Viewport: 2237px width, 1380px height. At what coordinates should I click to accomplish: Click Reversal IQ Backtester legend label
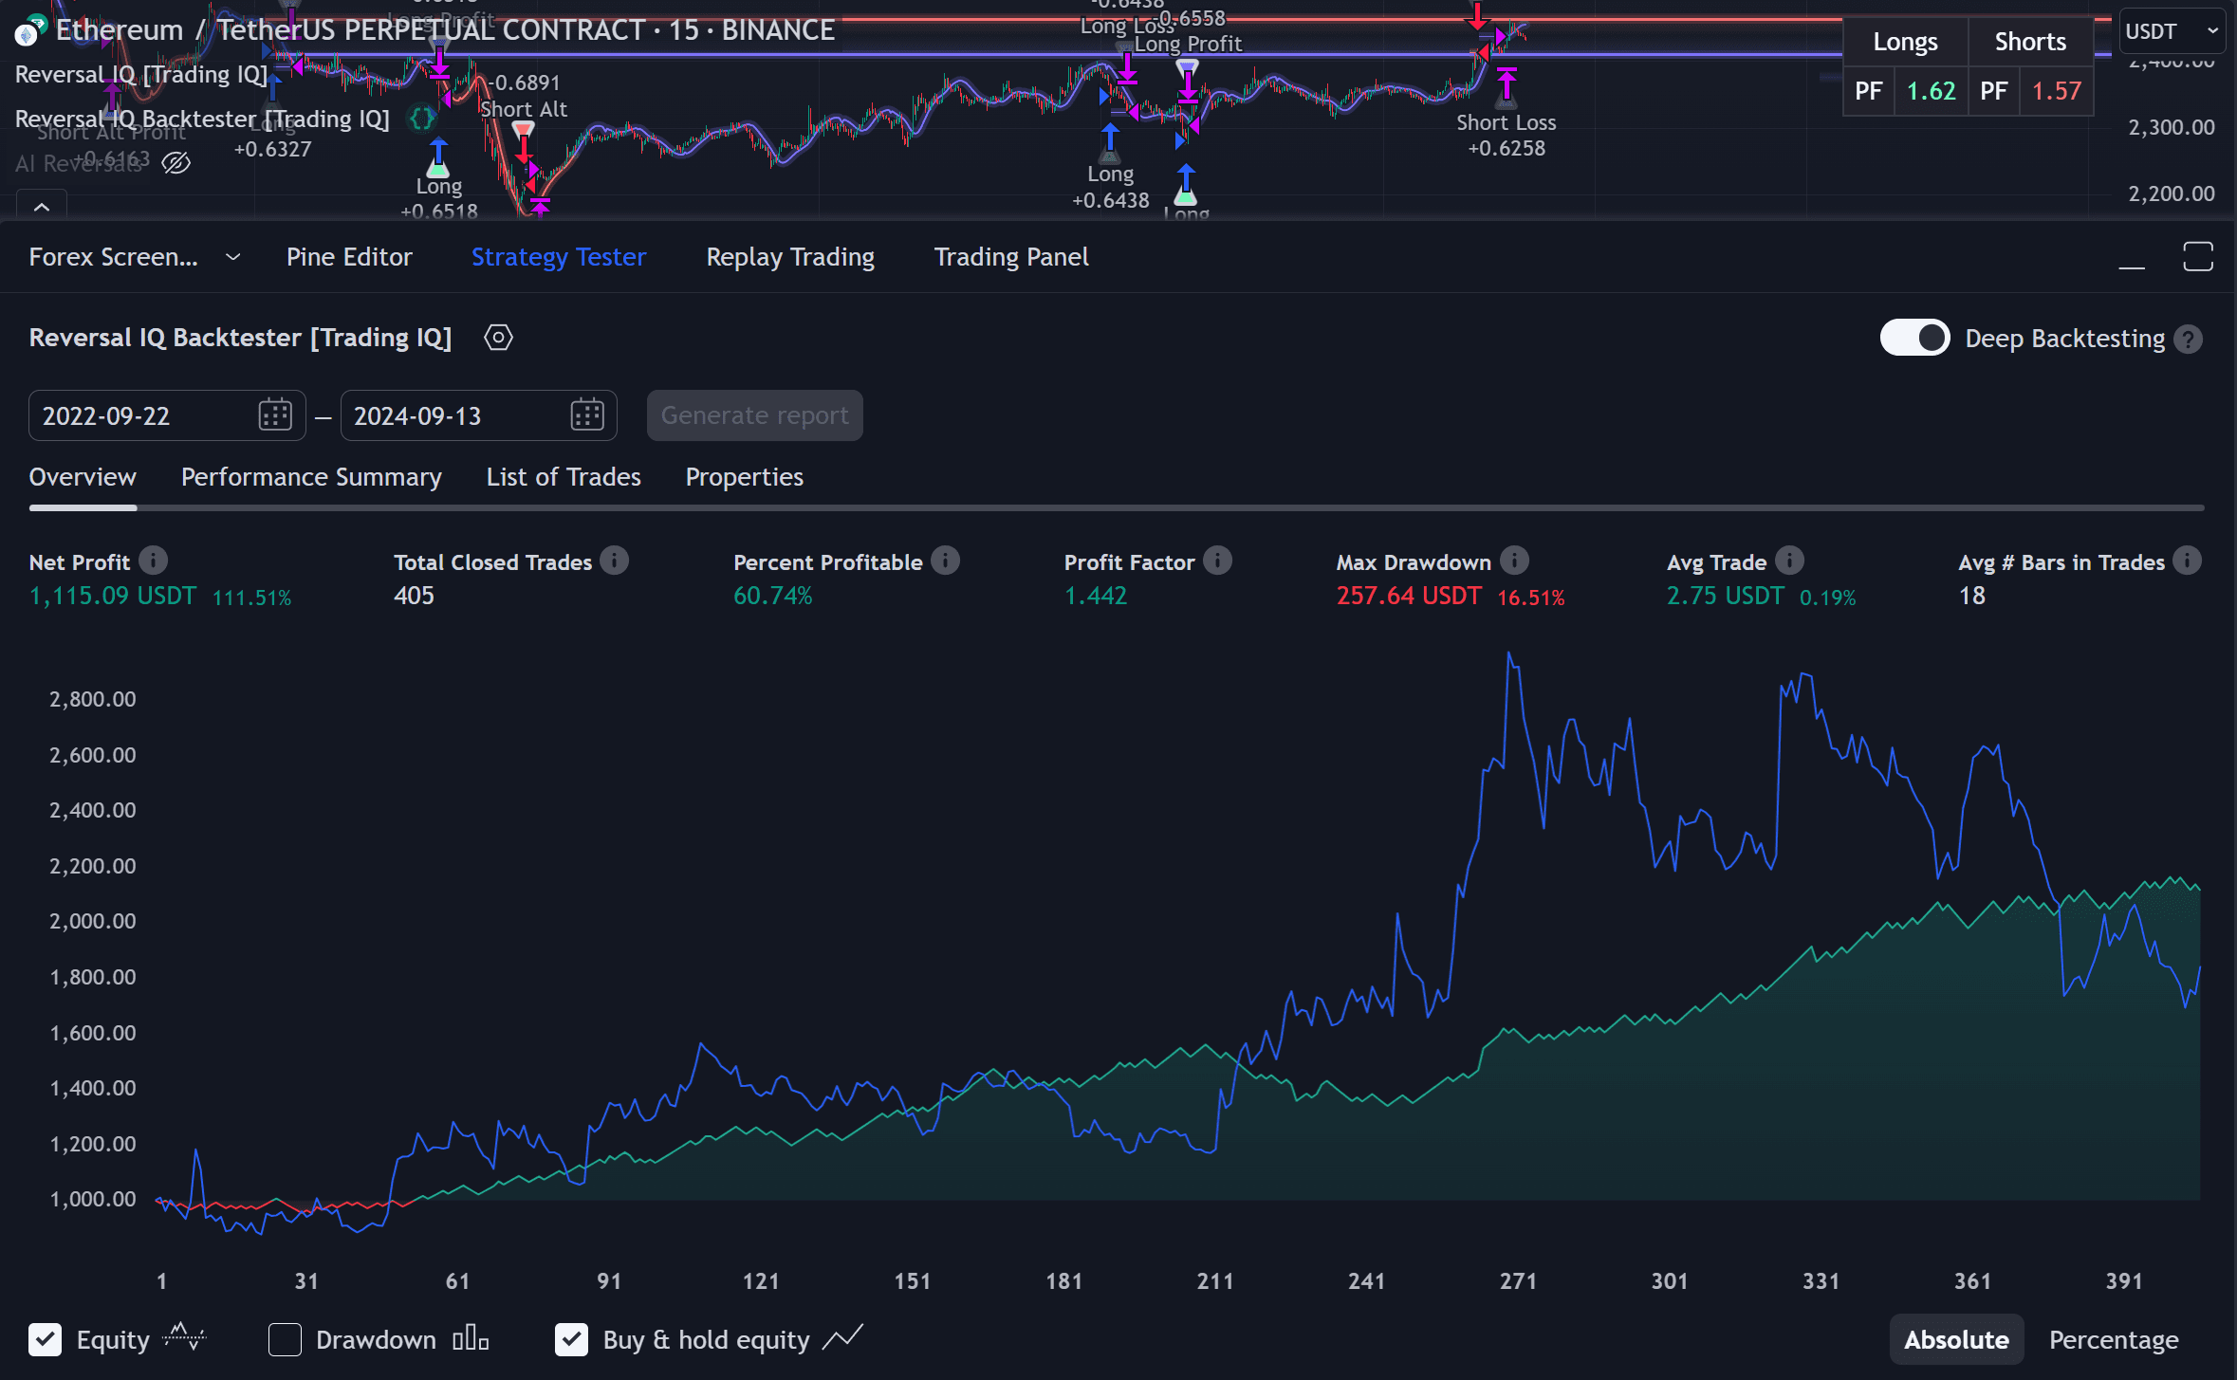pos(202,119)
